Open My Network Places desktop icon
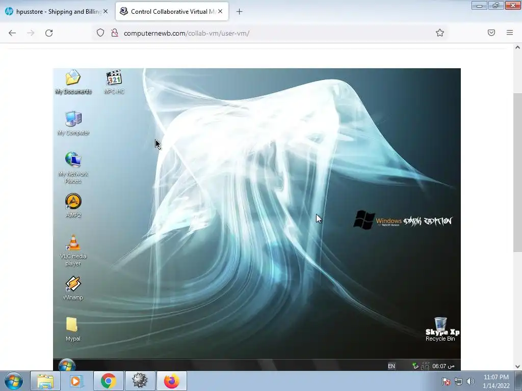 73,167
